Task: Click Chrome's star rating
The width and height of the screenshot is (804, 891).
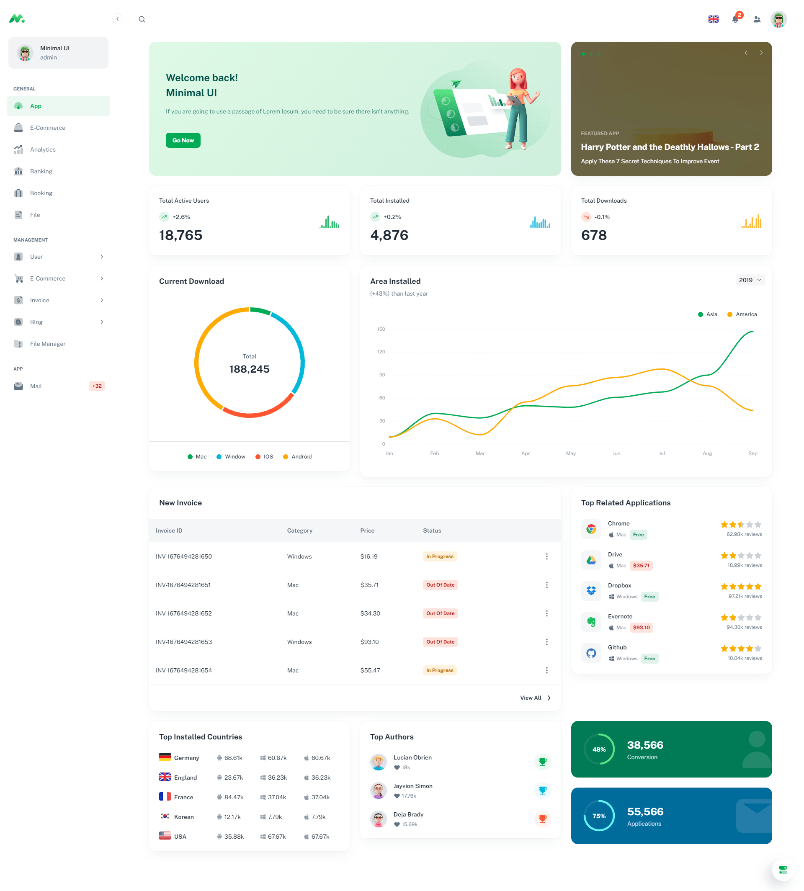Action: [741, 524]
